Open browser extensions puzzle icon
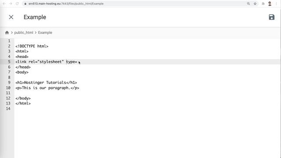 (x=263, y=4)
